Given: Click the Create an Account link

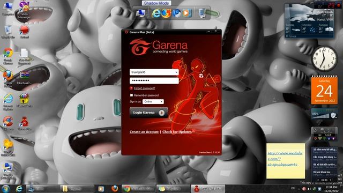Looking at the screenshot, I should 144,132.
